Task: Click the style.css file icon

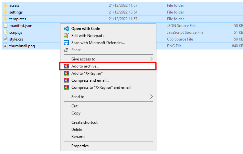Action: pyautogui.click(x=5, y=39)
